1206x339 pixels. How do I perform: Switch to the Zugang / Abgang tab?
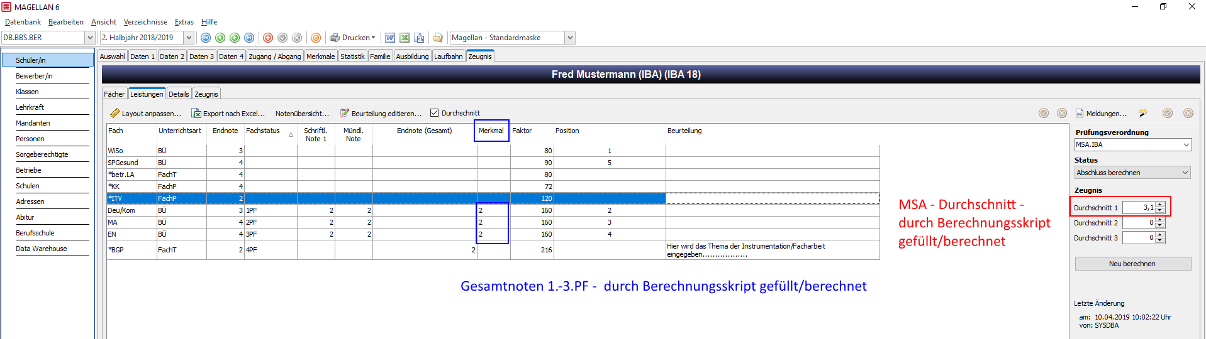point(275,56)
